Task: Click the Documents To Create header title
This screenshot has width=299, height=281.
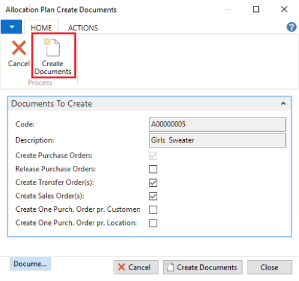Action: click(51, 104)
